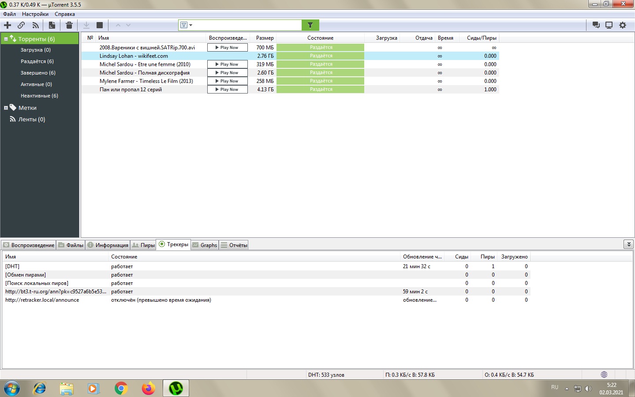Switch to the Отчёты tab
The width and height of the screenshot is (635, 397).
[x=234, y=245]
